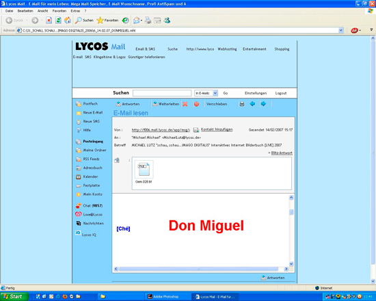Open the ? help menu
Screen dimensions: 376x301
[85, 11]
